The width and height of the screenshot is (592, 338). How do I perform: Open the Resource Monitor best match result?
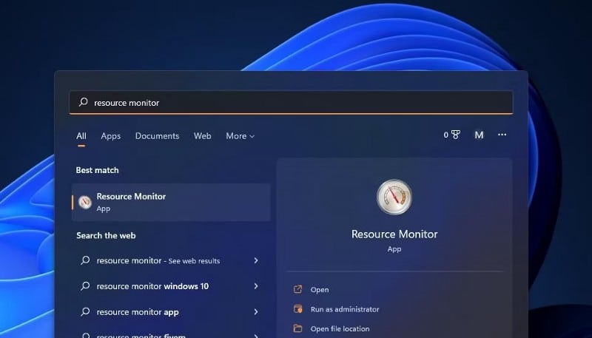171,202
